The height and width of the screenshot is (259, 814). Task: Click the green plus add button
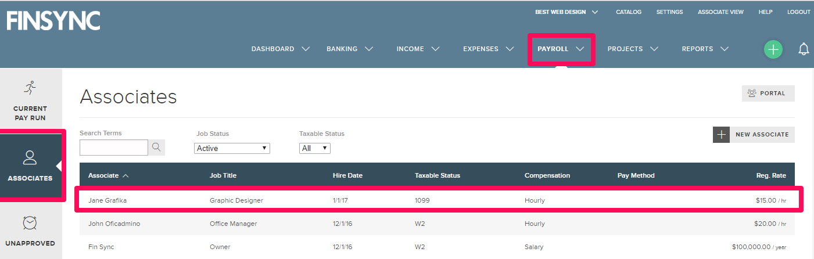(x=773, y=49)
